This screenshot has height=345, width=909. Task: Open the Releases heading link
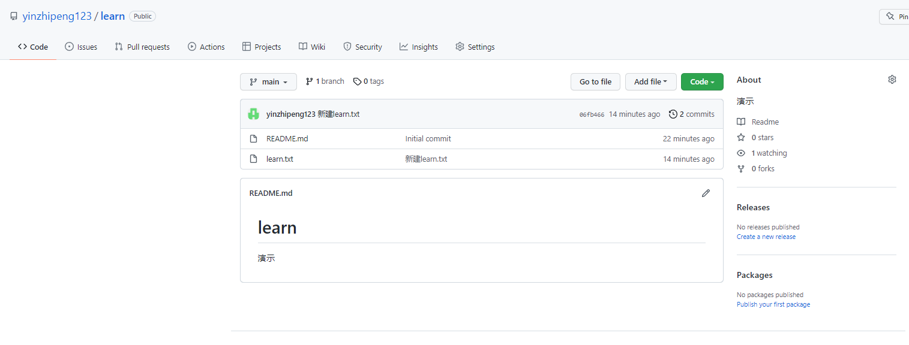[753, 207]
